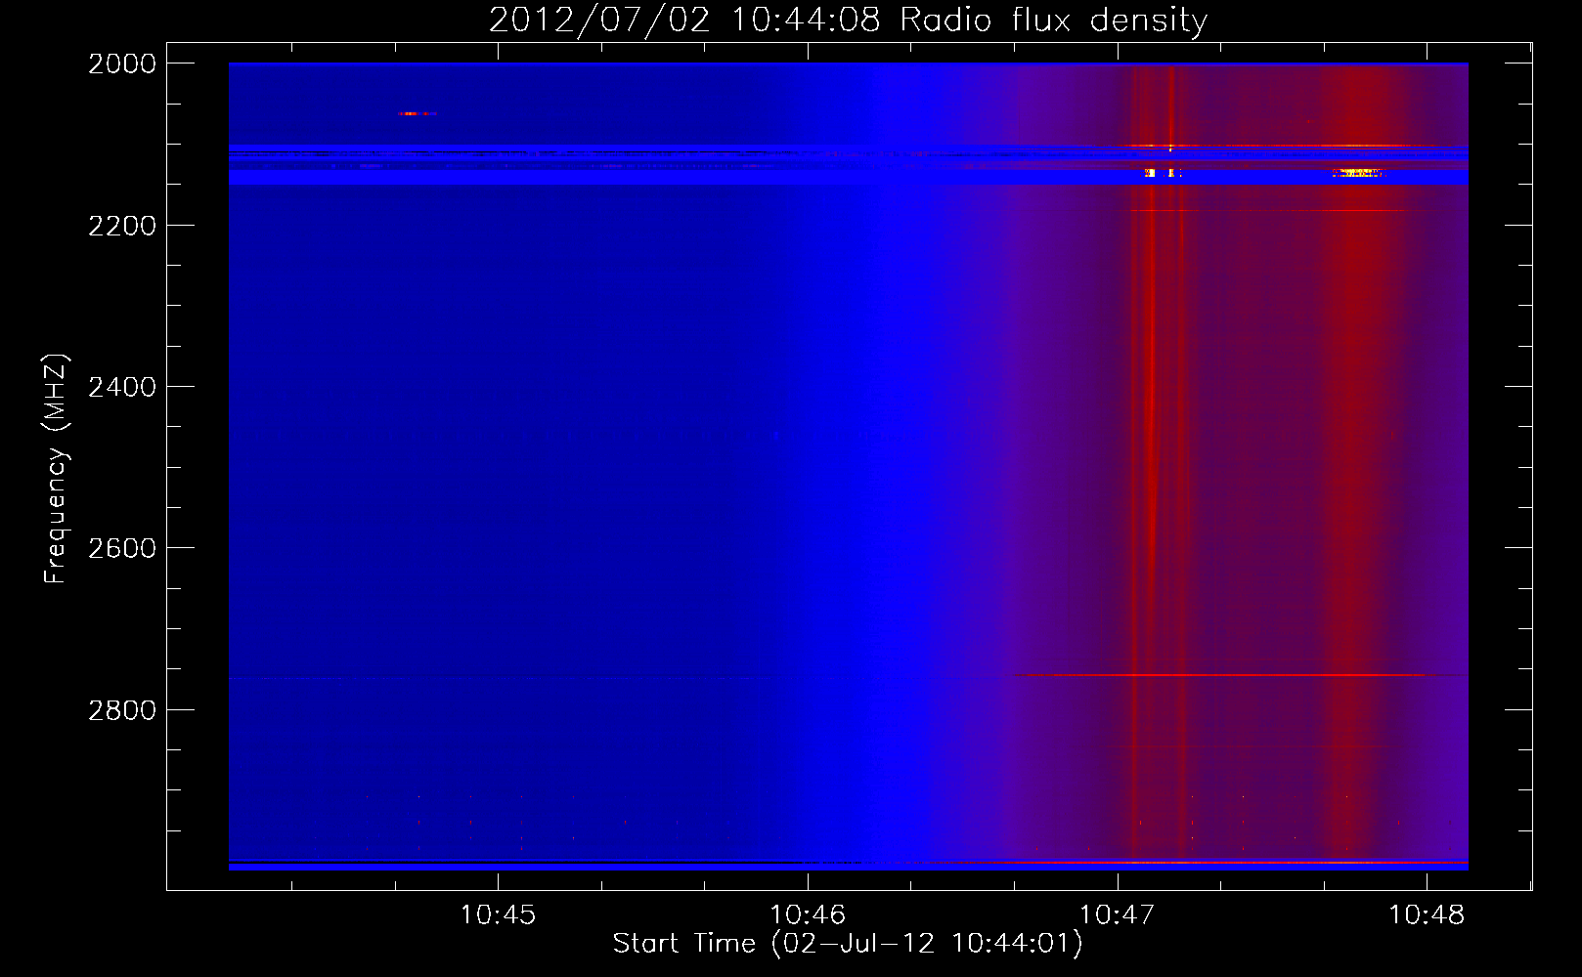Click the 10:46 time tick label
The image size is (1582, 977).
808,914
